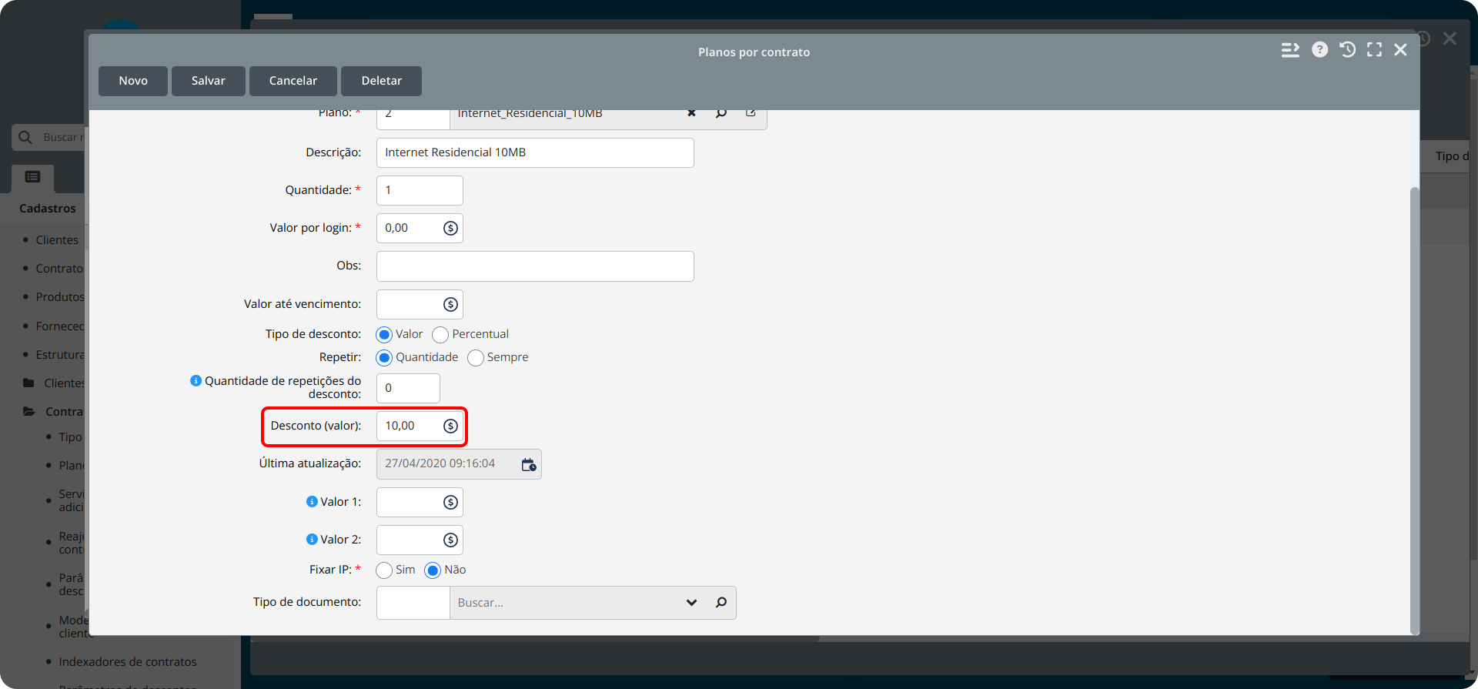Click the currency icon in Valor até vencimento

pos(451,305)
